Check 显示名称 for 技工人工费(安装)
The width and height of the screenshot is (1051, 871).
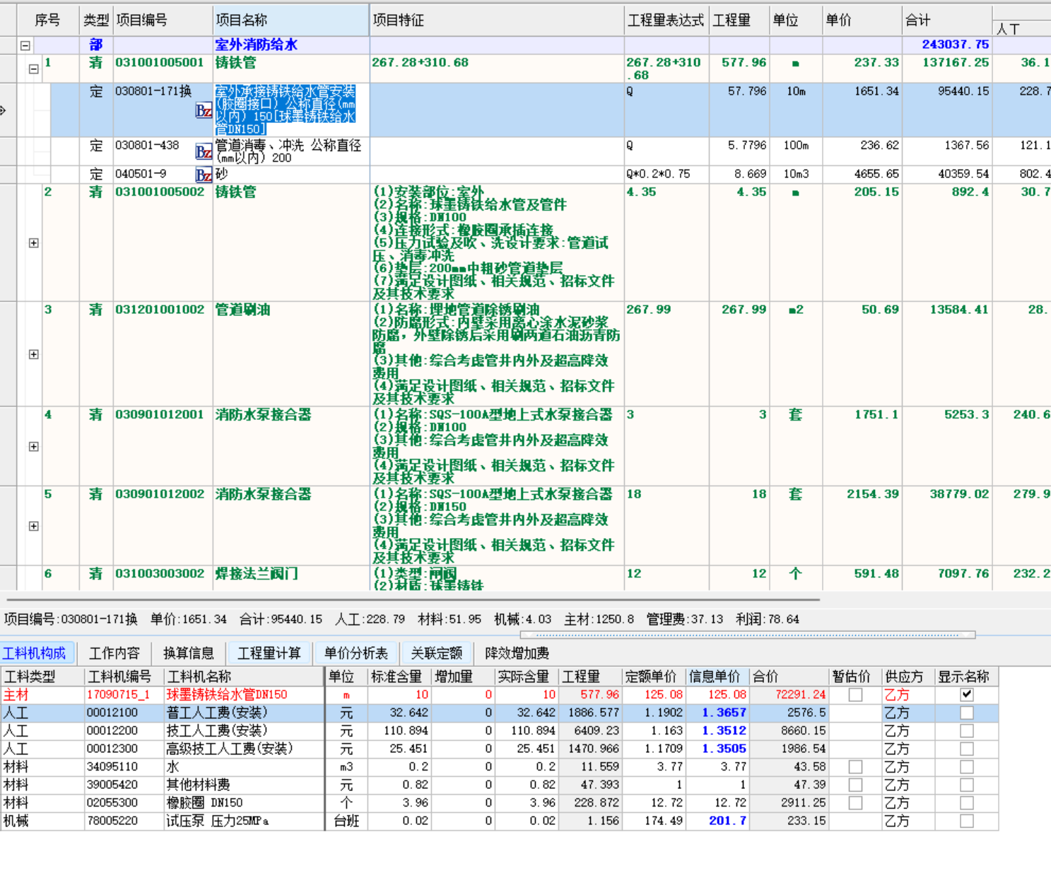[x=967, y=731]
